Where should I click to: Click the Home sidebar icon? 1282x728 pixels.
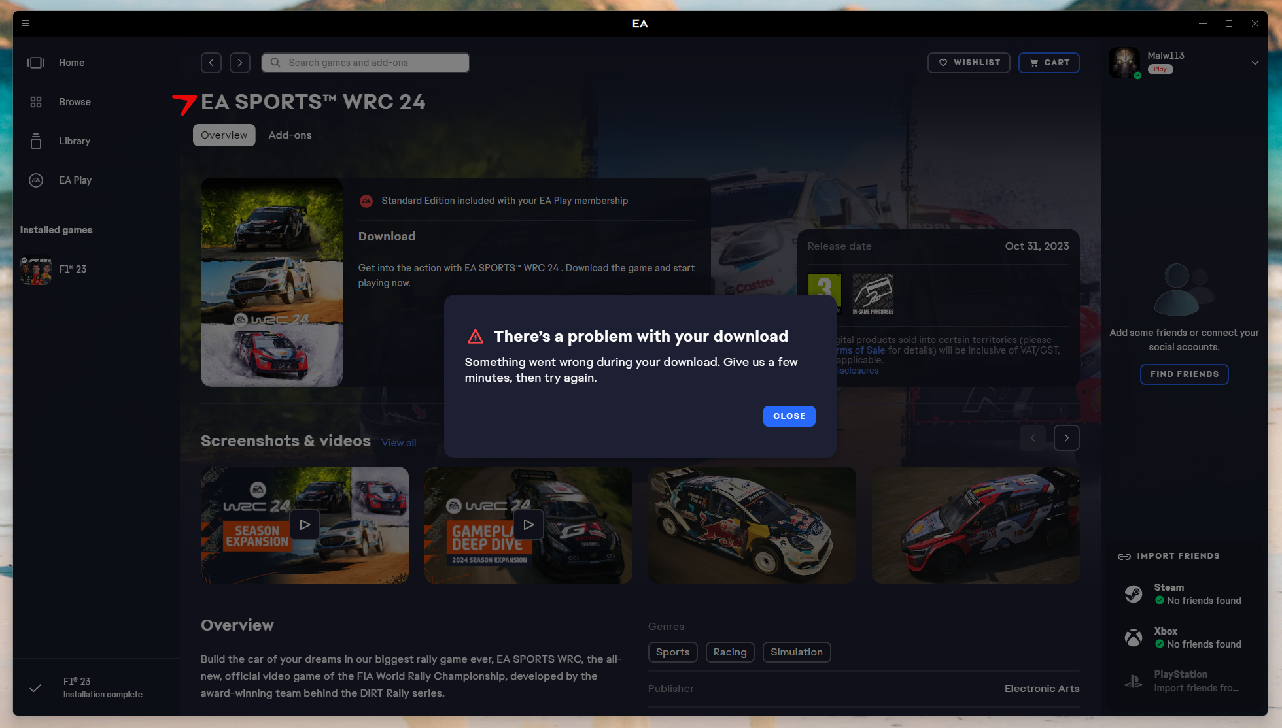coord(36,63)
